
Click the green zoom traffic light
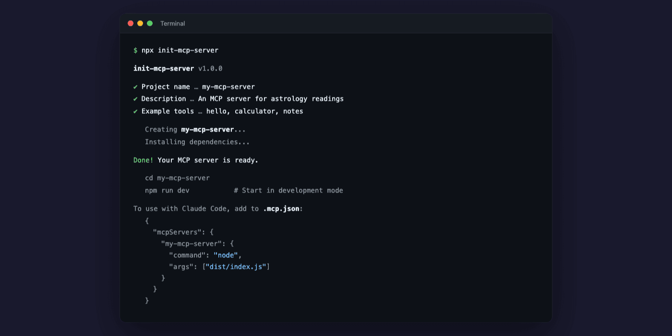(149, 23)
